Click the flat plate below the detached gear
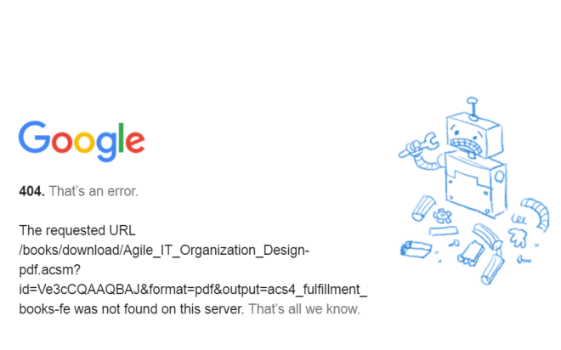 coord(444,231)
